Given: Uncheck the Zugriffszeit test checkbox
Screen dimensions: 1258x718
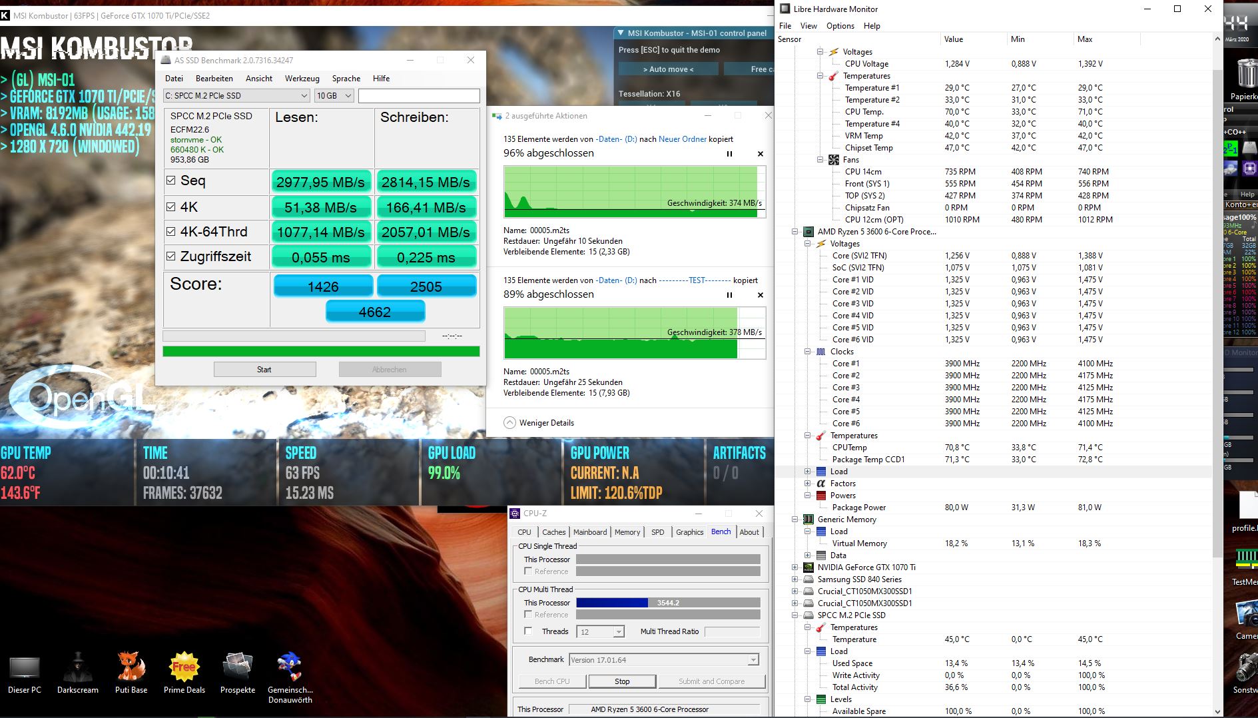Looking at the screenshot, I should (171, 256).
